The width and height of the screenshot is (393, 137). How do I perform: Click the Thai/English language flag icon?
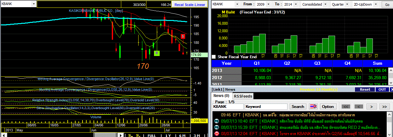[314, 107]
